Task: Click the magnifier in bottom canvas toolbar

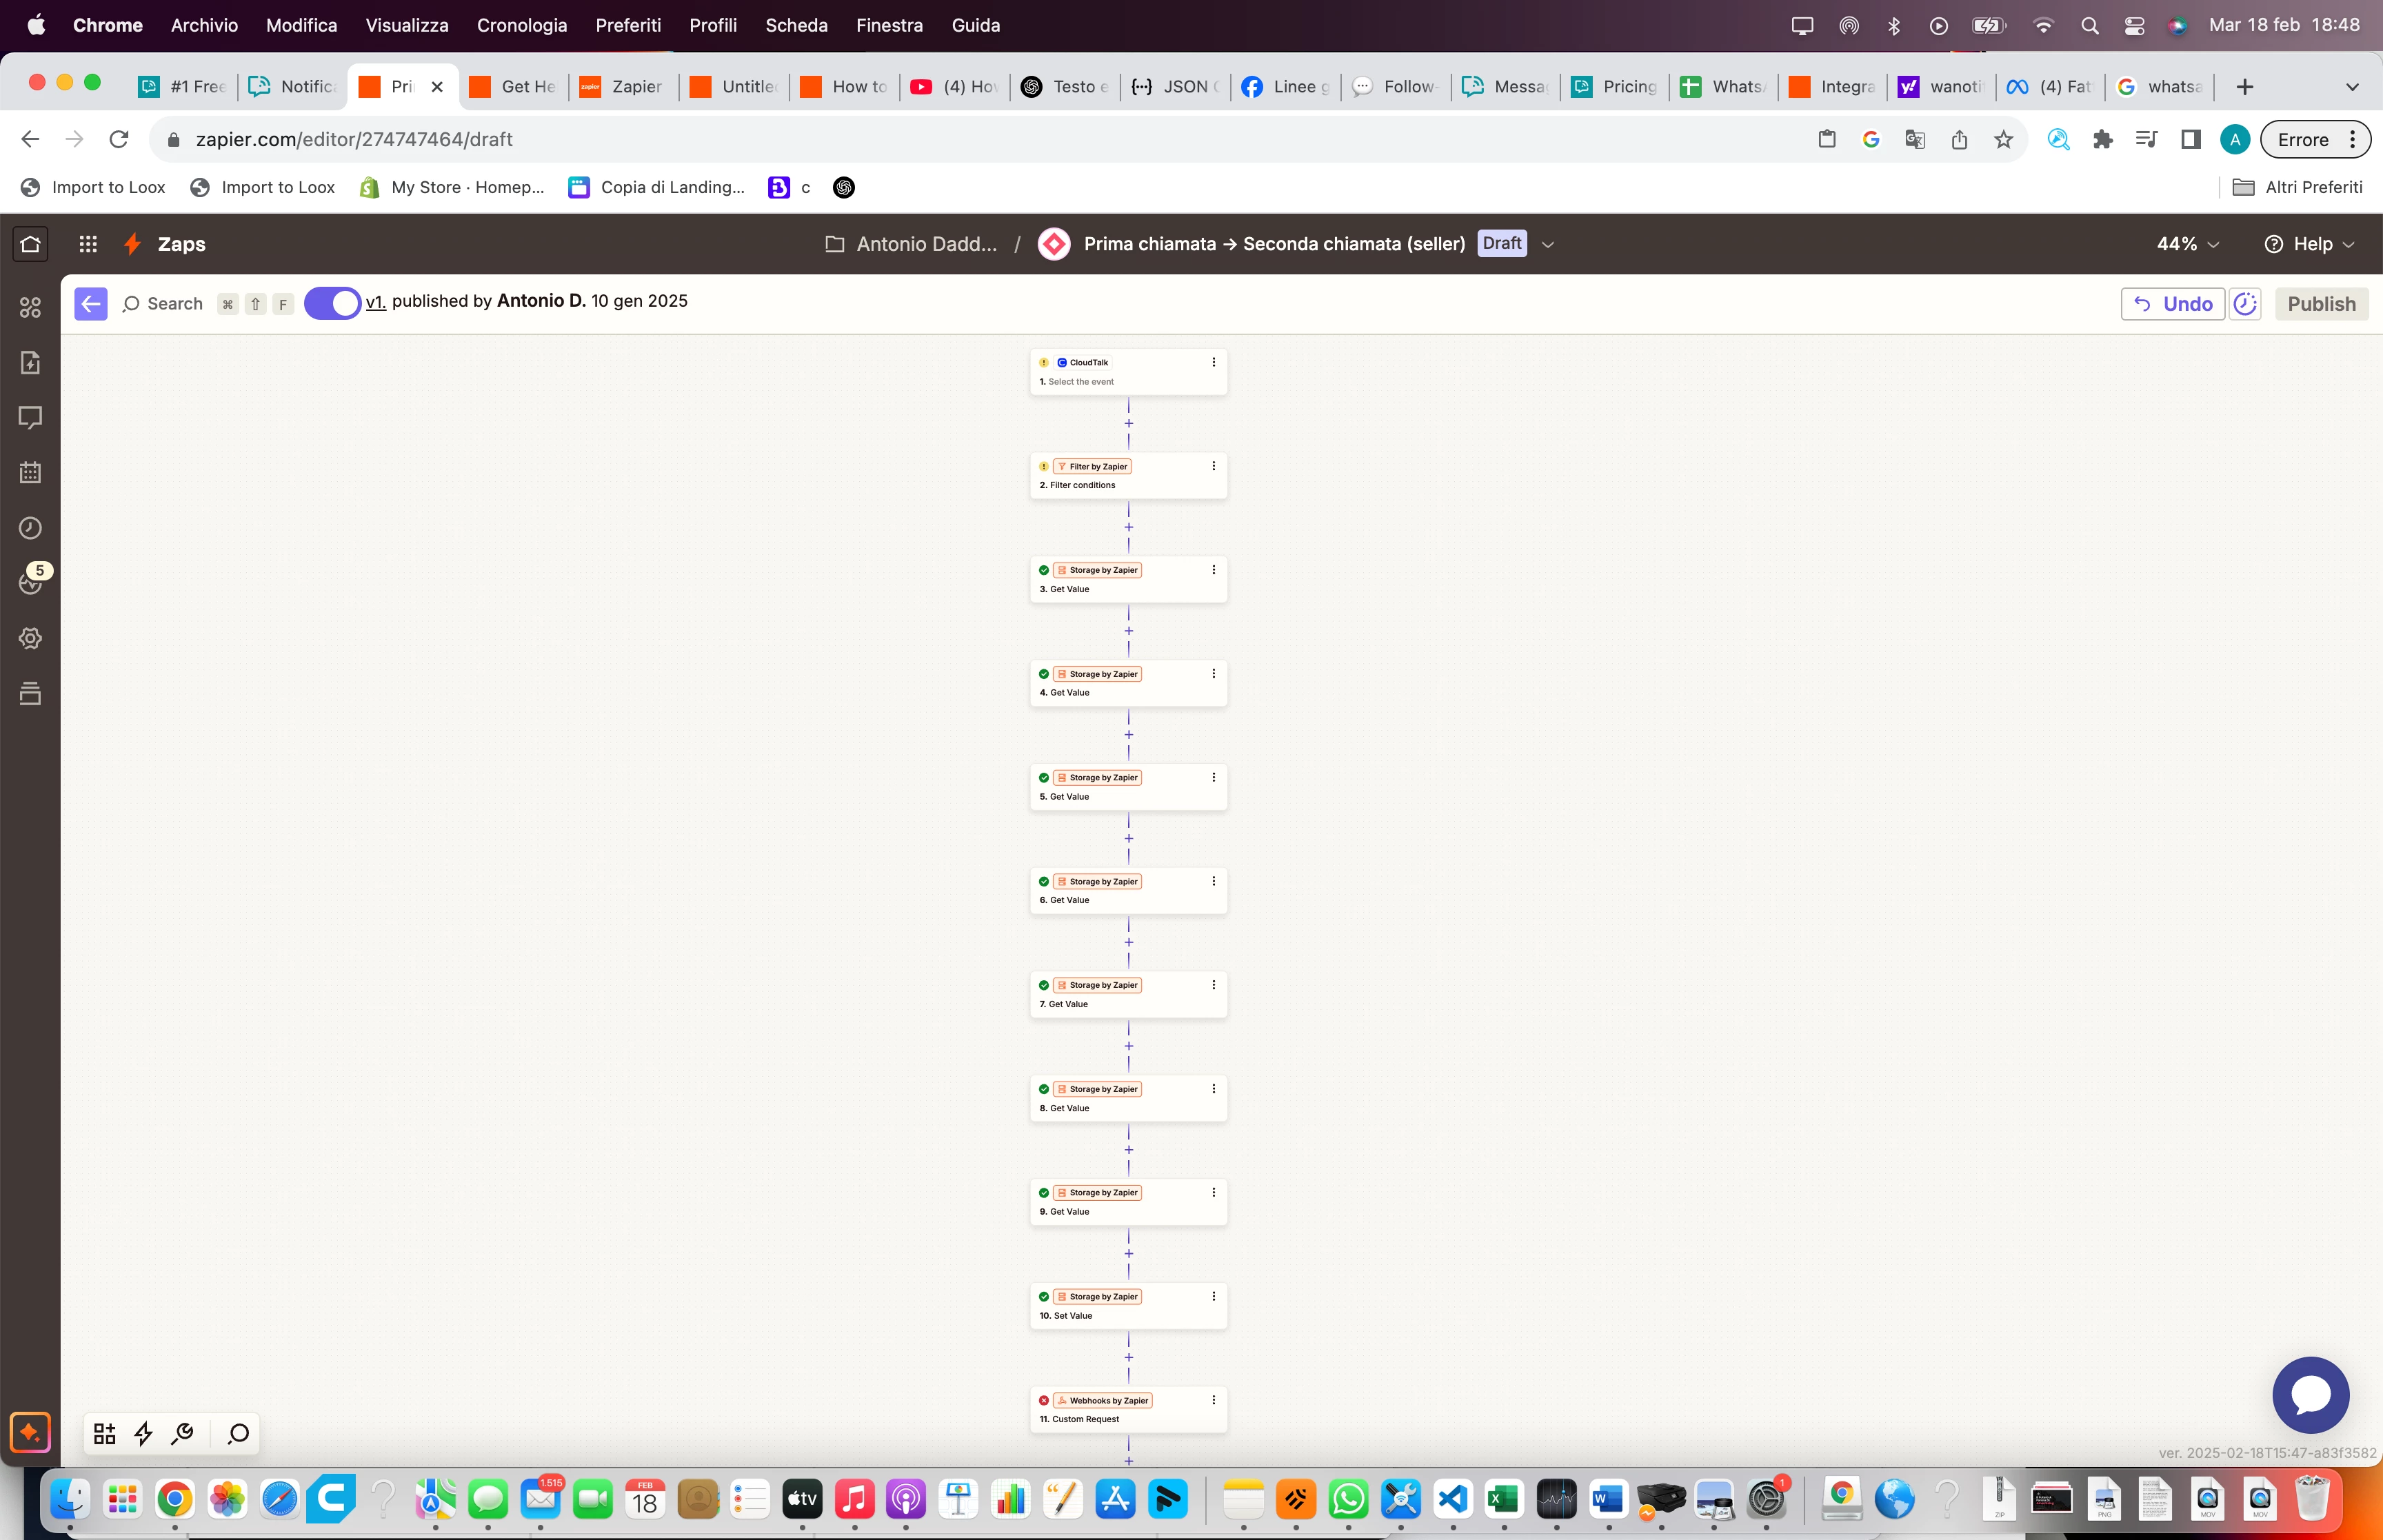Action: pyautogui.click(x=238, y=1434)
